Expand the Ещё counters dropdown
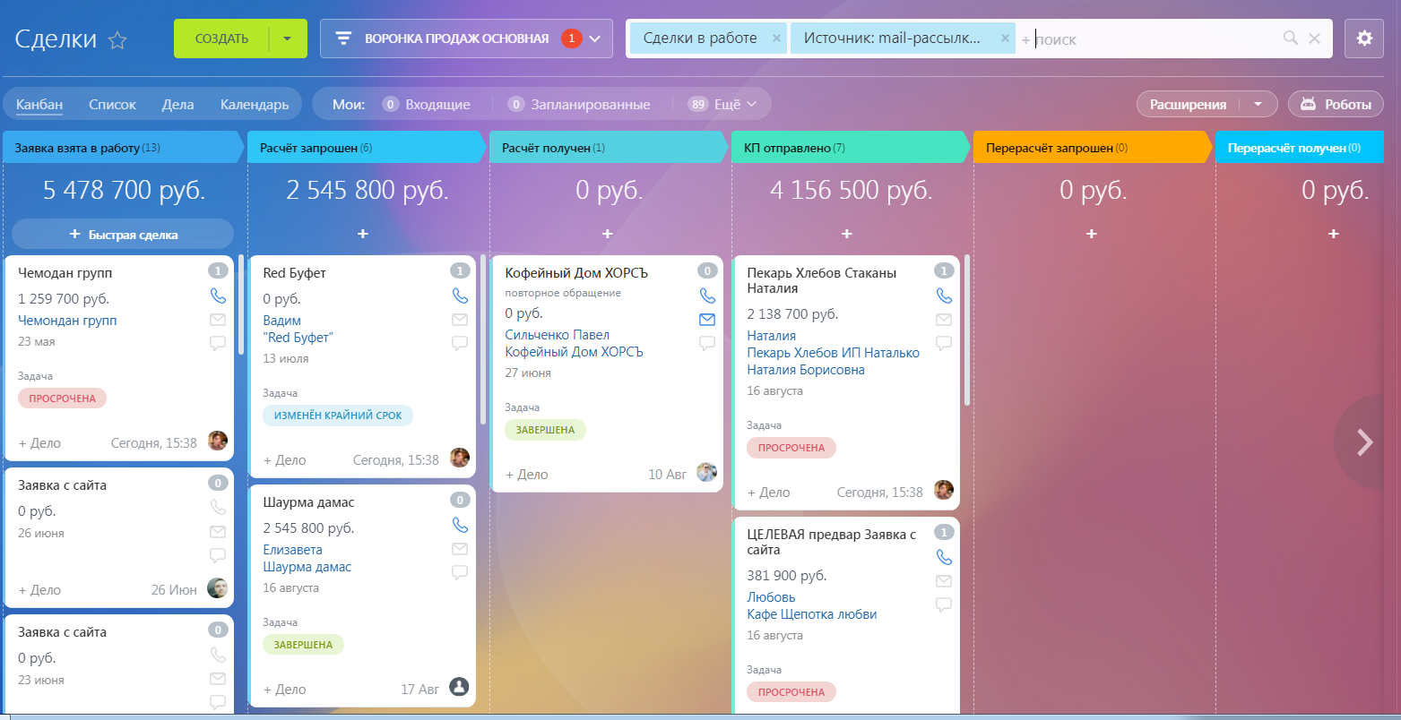Image resolution: width=1401 pixels, height=720 pixels. point(723,104)
